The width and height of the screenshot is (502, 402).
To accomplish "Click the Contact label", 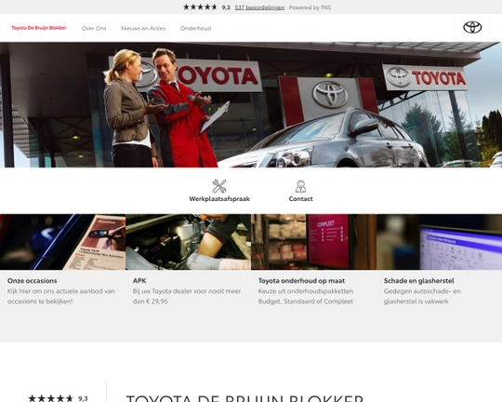I will 300,199.
